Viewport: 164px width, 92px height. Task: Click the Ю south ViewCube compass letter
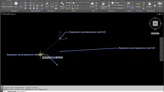[x=155, y=29]
